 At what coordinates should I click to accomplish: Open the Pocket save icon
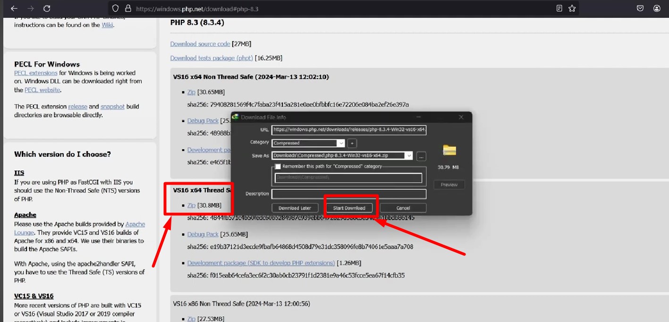640,8
